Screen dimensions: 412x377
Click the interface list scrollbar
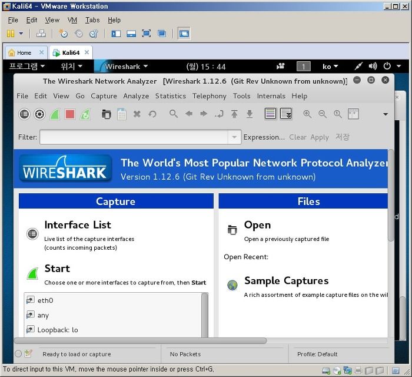click(205, 315)
